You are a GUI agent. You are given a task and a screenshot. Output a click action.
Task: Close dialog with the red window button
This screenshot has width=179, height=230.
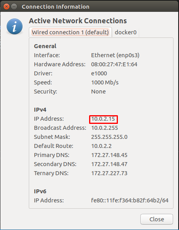[6, 7]
